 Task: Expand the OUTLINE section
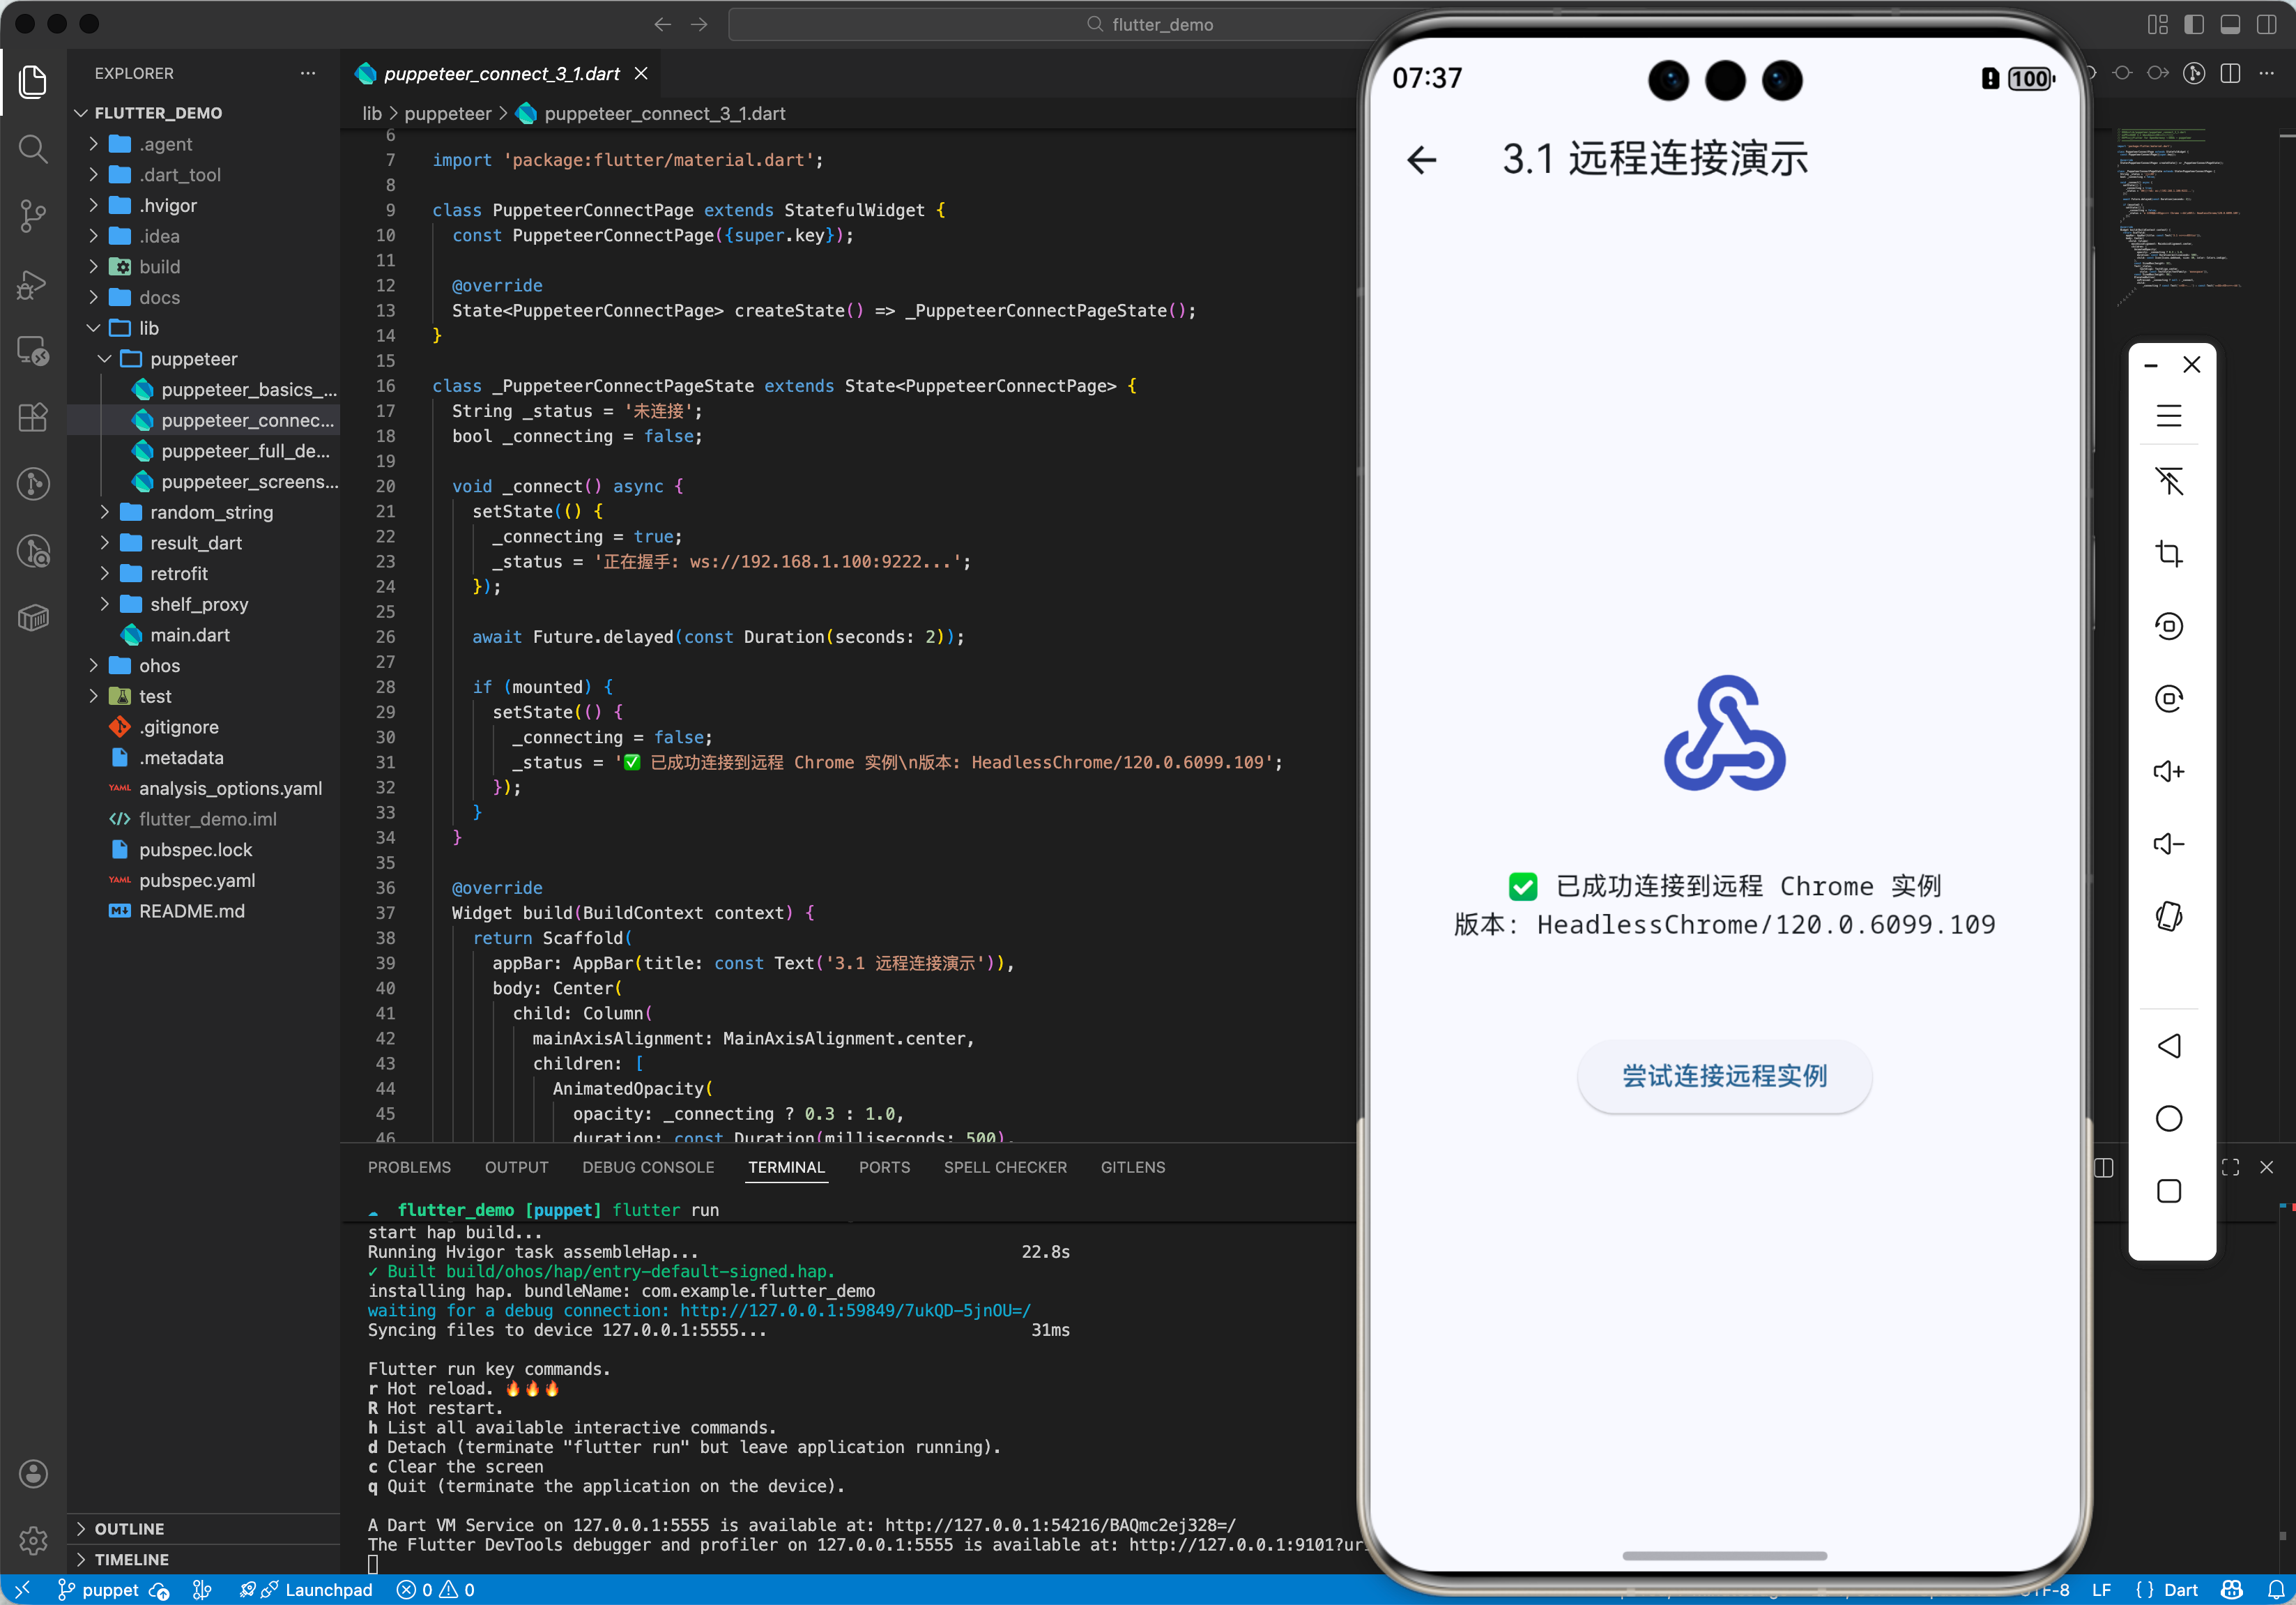[x=129, y=1528]
